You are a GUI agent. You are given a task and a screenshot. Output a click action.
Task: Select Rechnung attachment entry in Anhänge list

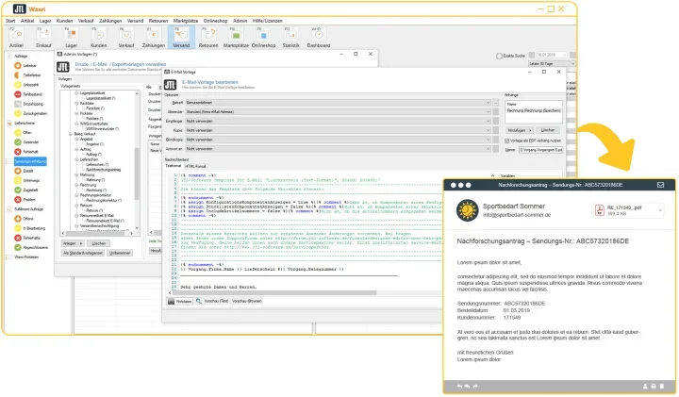pyautogui.click(x=534, y=111)
